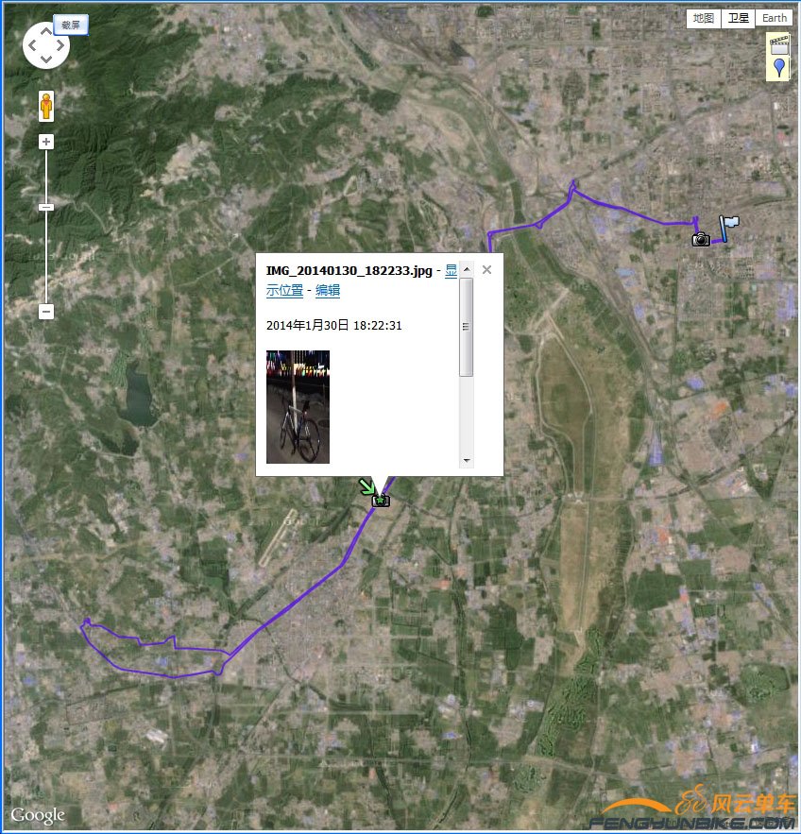Click the 截屏 screenshot button
The height and width of the screenshot is (834, 801).
point(71,25)
